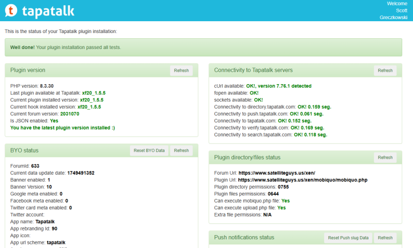Image resolution: width=413 pixels, height=248 pixels.
Task: Click the BYO status panel heading
Action: point(24,150)
